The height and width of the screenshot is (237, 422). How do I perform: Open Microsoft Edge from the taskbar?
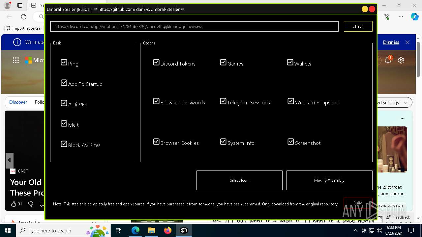[136, 230]
